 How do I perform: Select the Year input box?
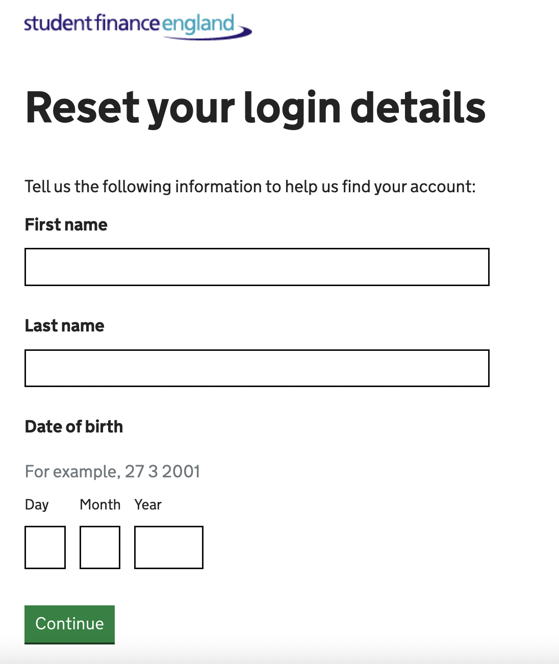169,547
